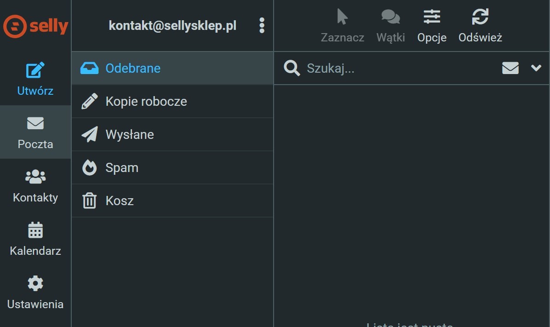The height and width of the screenshot is (327, 550).
Task: Open the Kosz trash folder
Action: pos(119,201)
